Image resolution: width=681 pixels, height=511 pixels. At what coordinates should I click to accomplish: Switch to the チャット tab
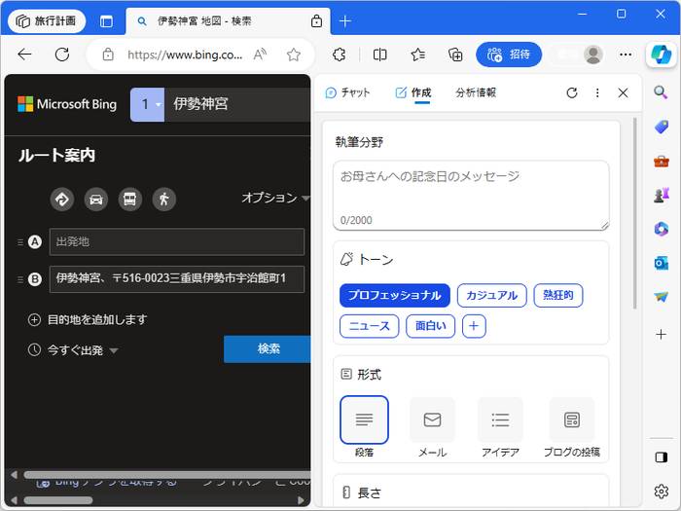[x=347, y=92]
